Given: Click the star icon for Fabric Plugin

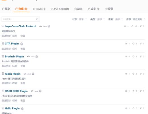Looking at the screenshot, I should tap(133, 74).
